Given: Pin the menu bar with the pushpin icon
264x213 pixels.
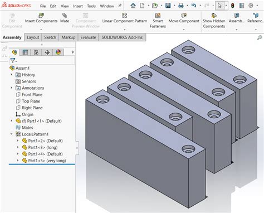Looking at the screenshot, I should [120, 6].
